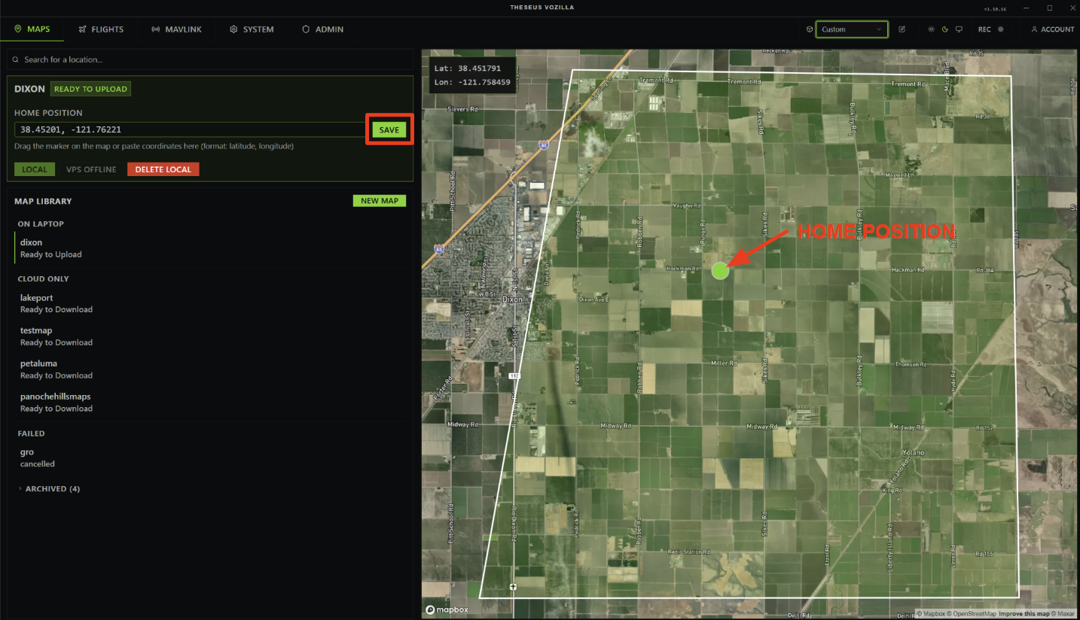1080x620 pixels.
Task: Toggle the VPS OFFLINE option
Action: [x=91, y=169]
